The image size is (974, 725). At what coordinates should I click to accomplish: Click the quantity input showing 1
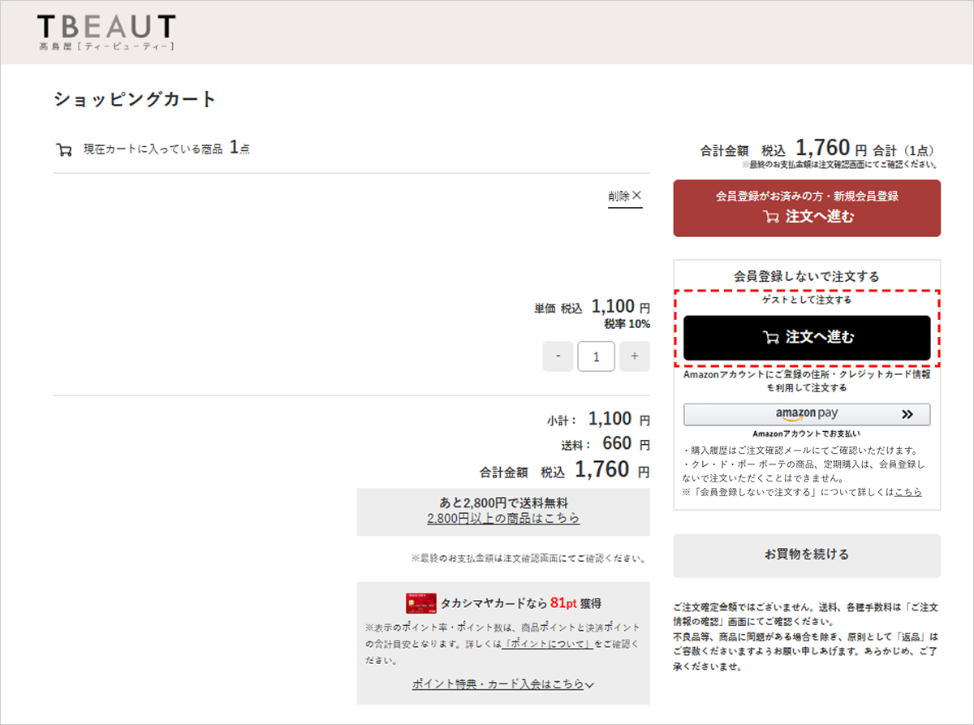click(596, 356)
